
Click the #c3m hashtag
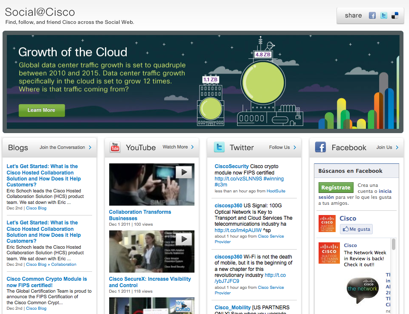pos(221,185)
